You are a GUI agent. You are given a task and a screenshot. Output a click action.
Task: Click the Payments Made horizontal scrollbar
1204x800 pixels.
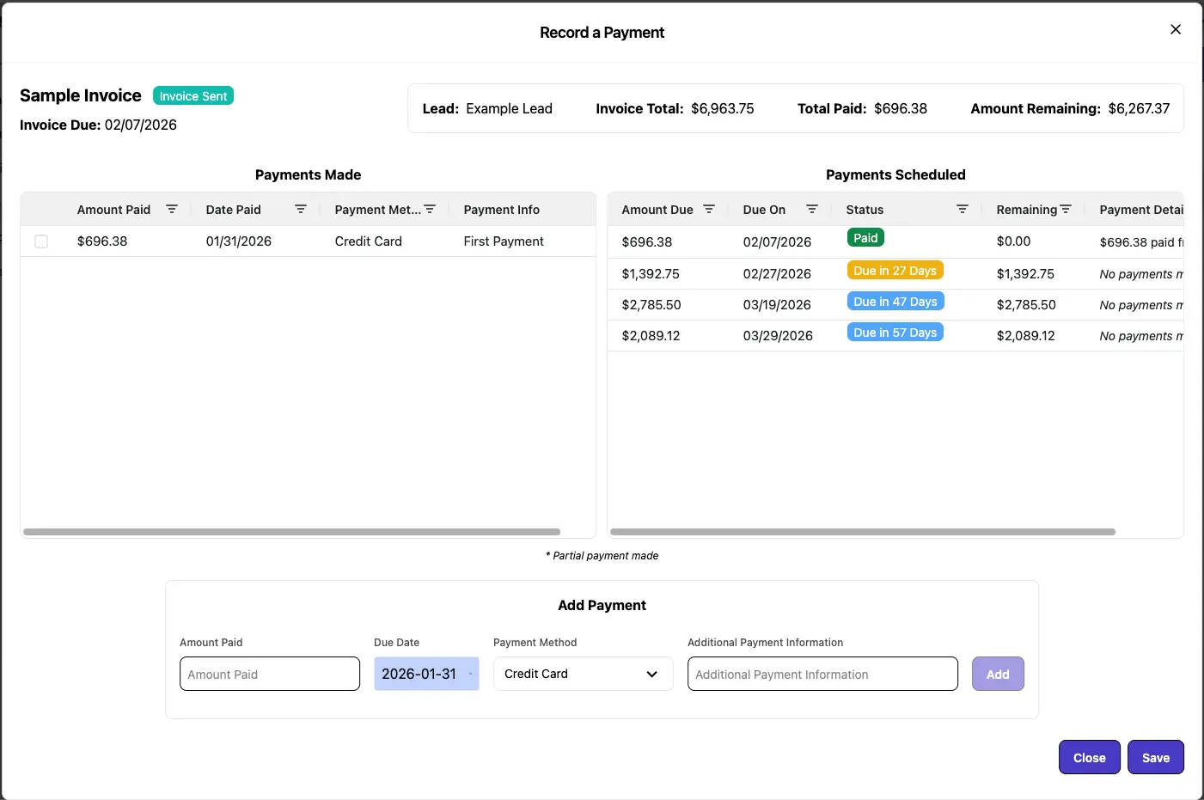click(292, 531)
